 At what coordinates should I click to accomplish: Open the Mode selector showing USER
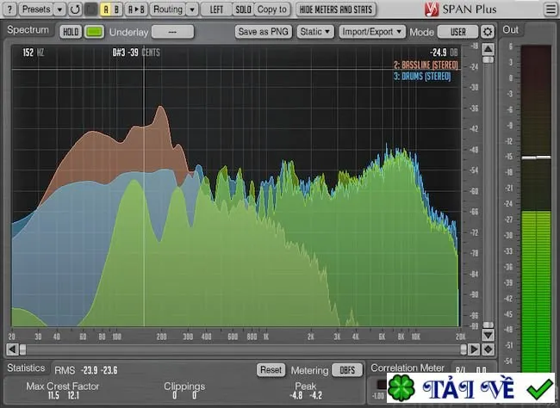pos(457,32)
